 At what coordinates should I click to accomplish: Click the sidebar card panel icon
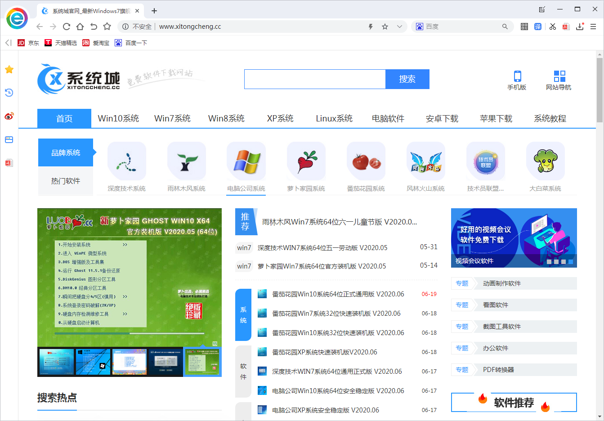(x=9, y=139)
